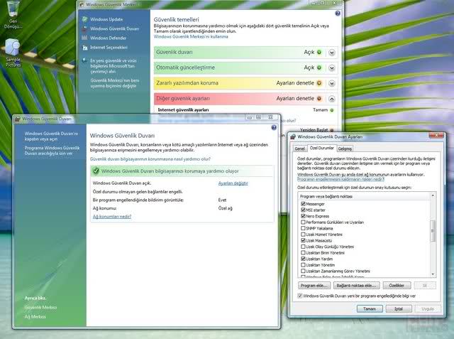454x339 pixels.
Task: Expand the Otomatik güncelleştirme section chevron
Action: click(332, 68)
